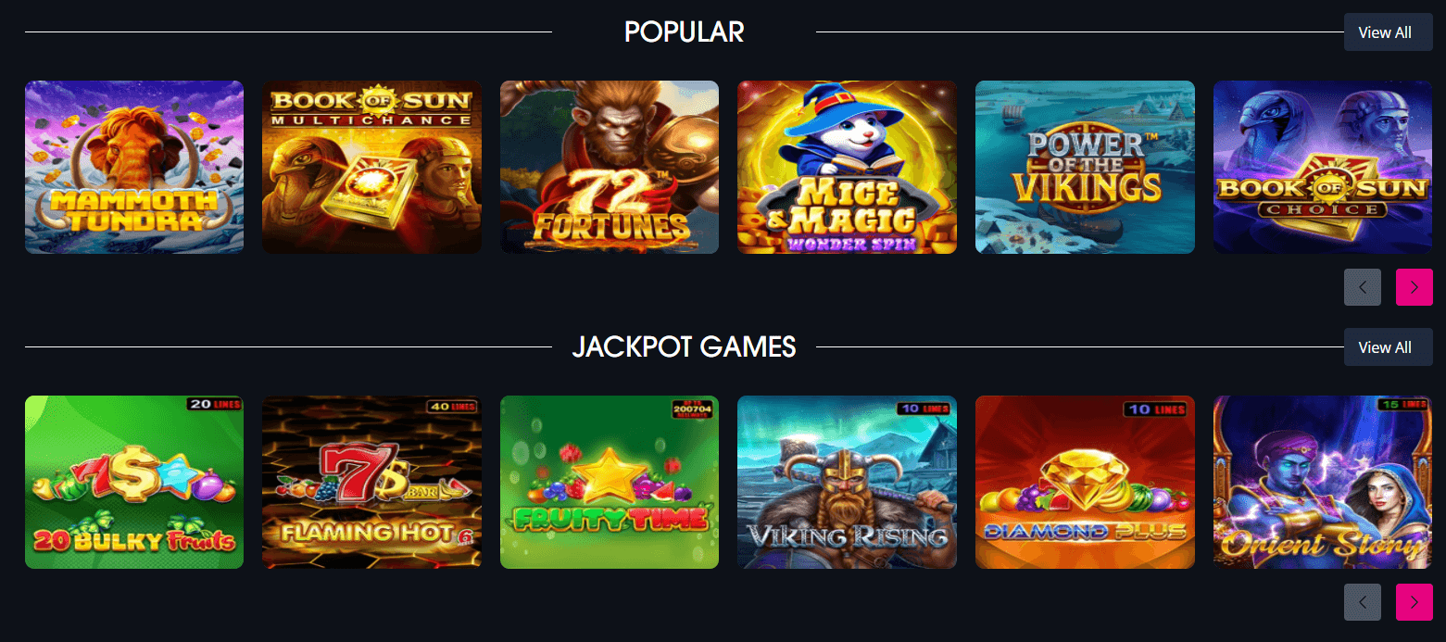Advance Jackpot Games carousel with pink arrow
The image size is (1446, 642).
[1414, 602]
